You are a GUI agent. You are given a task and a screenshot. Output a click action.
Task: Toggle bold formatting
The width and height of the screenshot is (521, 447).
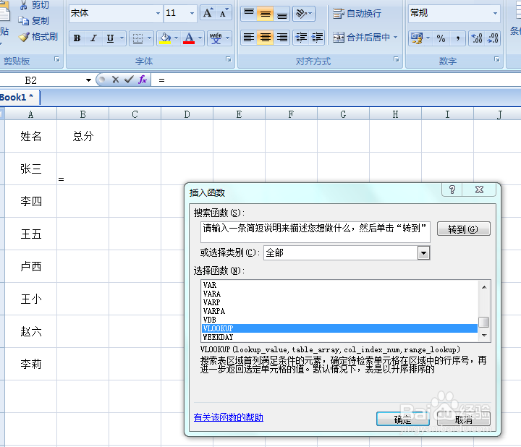click(77, 38)
